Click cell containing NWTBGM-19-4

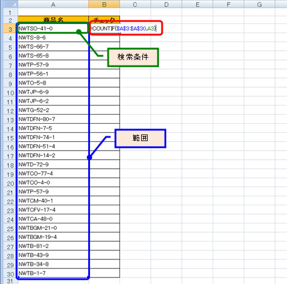(x=53, y=237)
